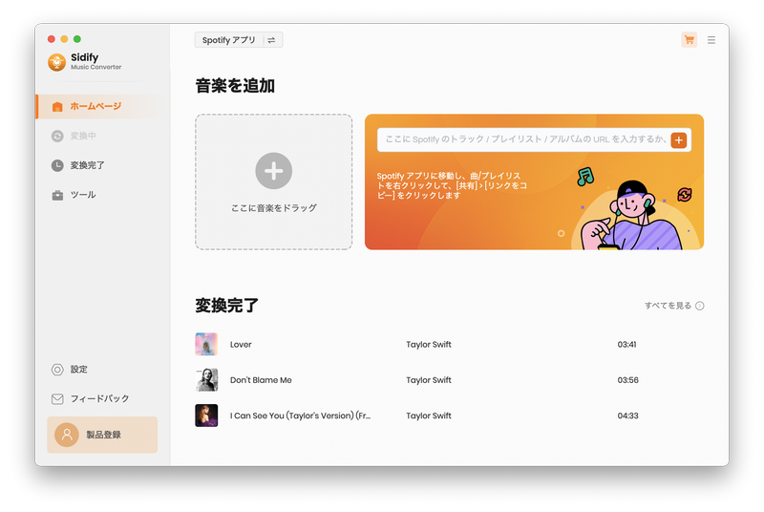The height and width of the screenshot is (512, 764).
Task: Click the Don't Blame Me album thumbnail
Action: coord(206,380)
